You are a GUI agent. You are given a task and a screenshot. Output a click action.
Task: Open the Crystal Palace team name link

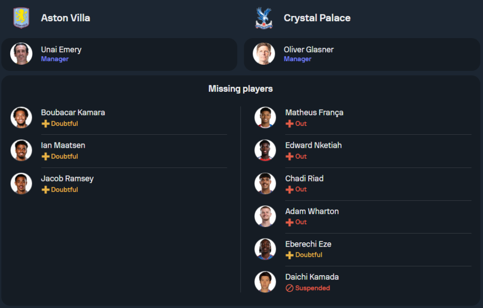click(x=317, y=18)
